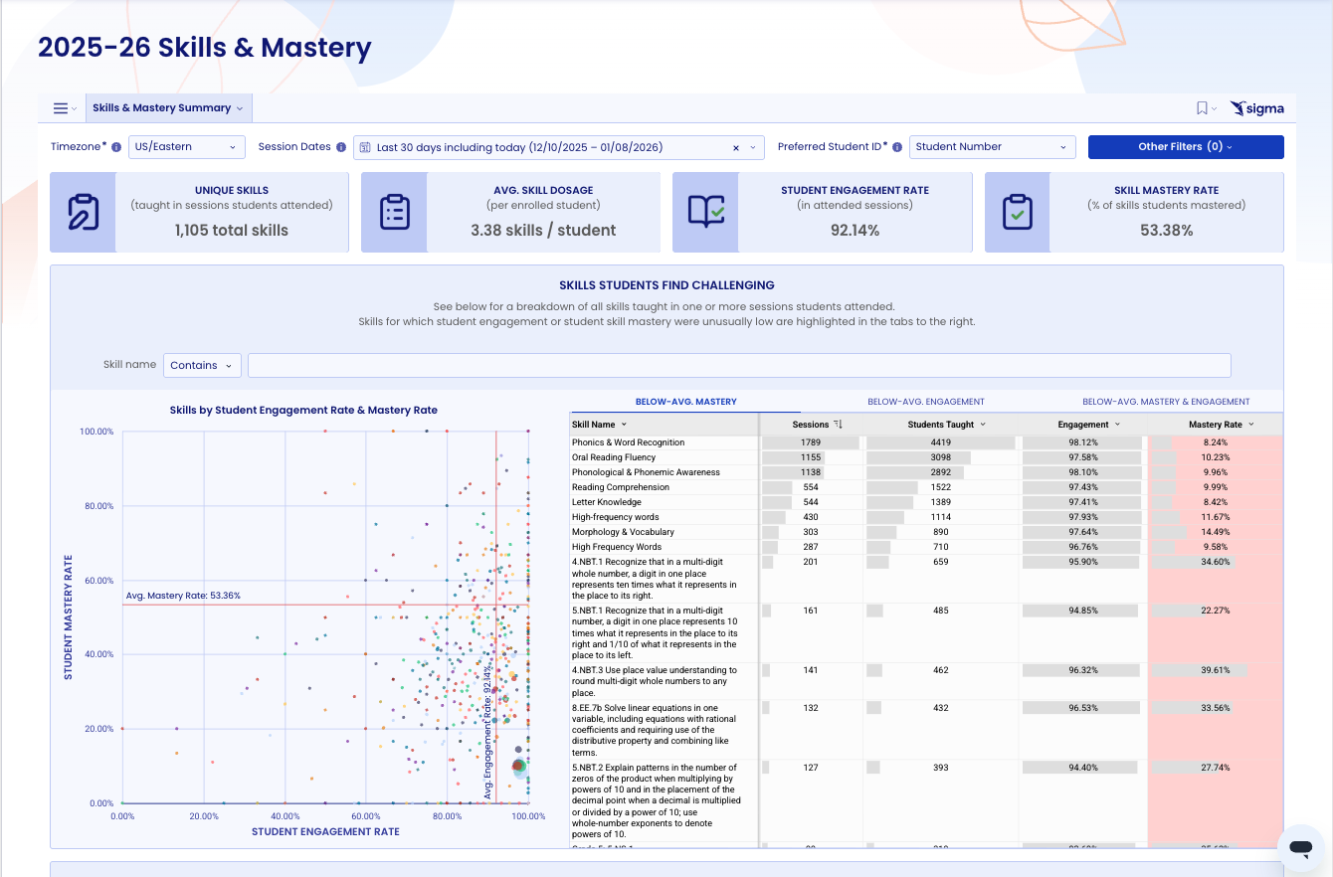Click the Sigma logo
The image size is (1333, 877).
1256,107
